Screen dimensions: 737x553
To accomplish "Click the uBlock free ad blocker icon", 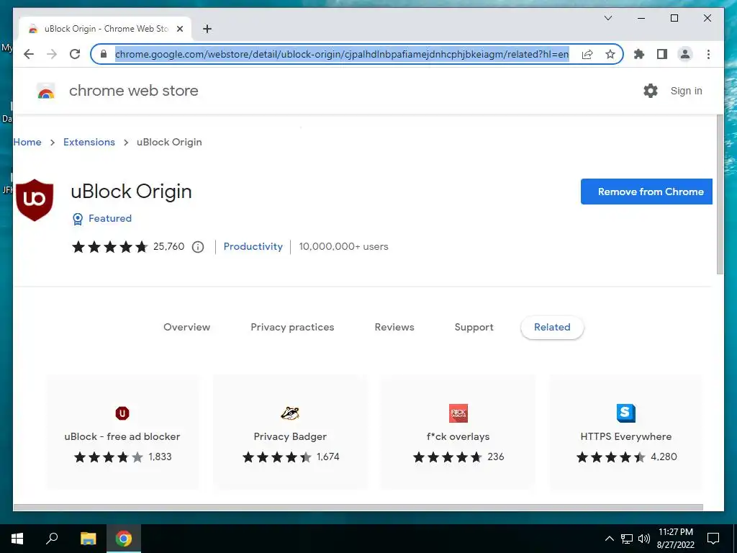I will pos(122,413).
